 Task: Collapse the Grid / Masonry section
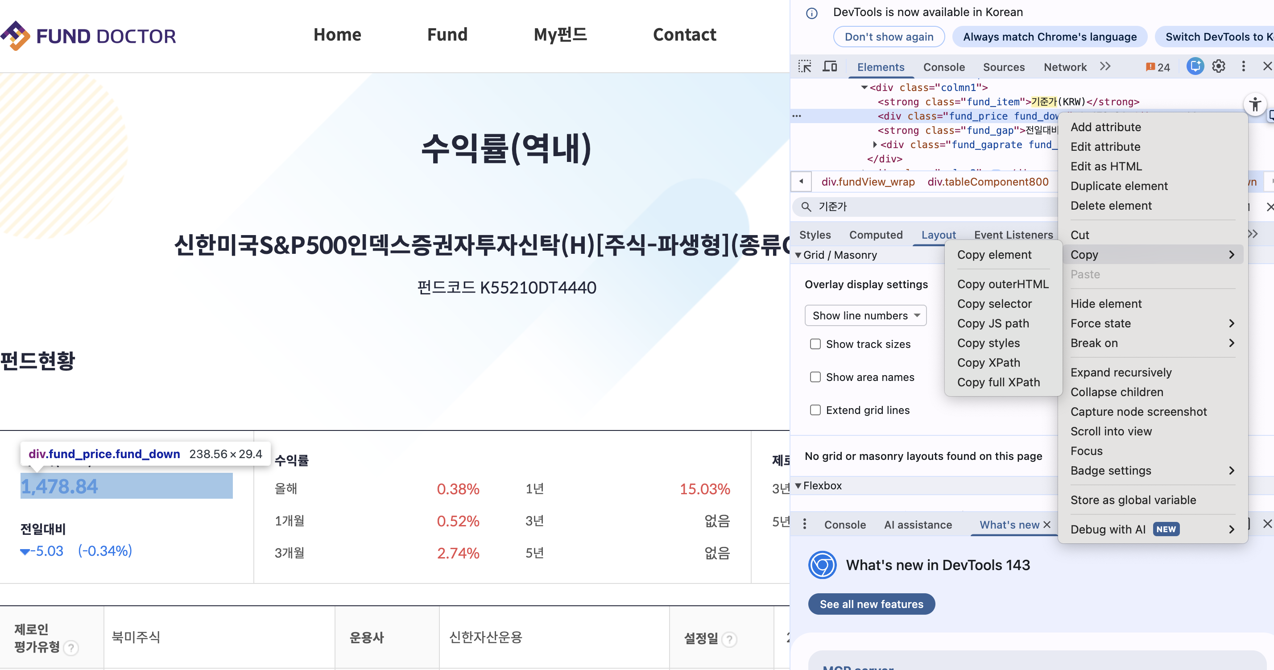click(798, 255)
